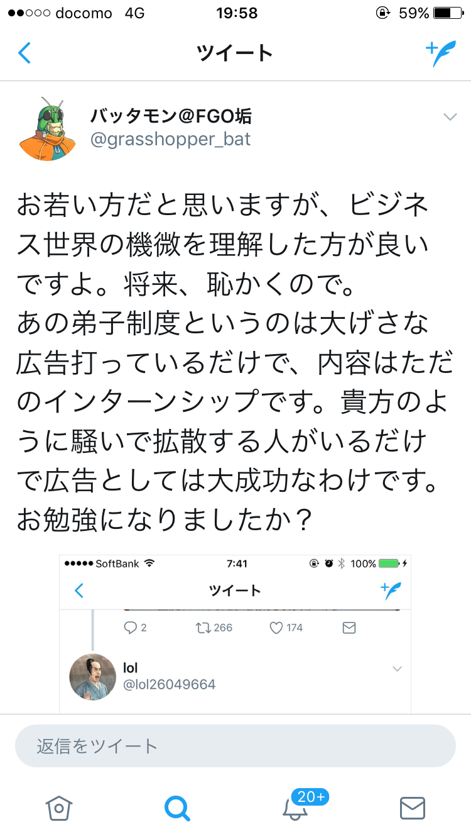Compose a new tweet with feather icon in top header
The image size is (471, 839).
[x=440, y=53]
